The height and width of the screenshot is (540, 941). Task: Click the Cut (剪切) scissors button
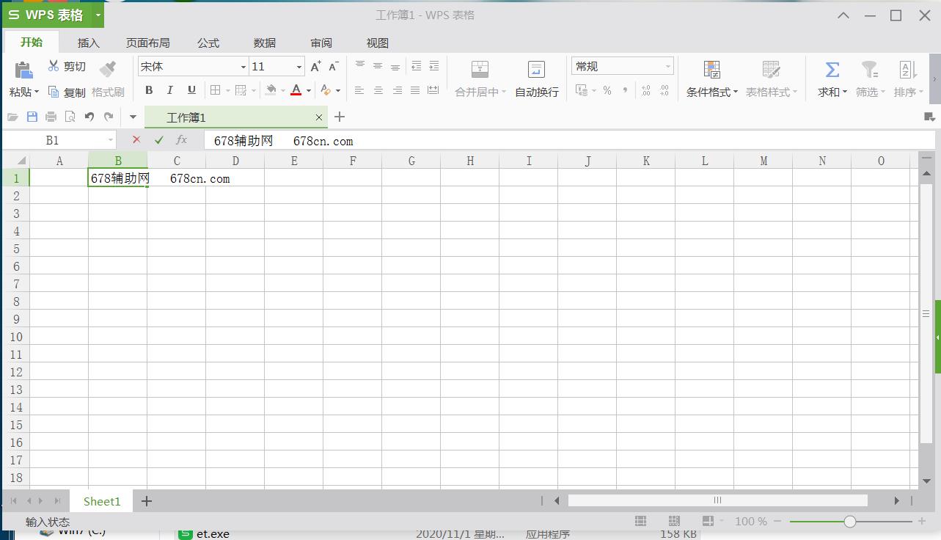pos(67,66)
